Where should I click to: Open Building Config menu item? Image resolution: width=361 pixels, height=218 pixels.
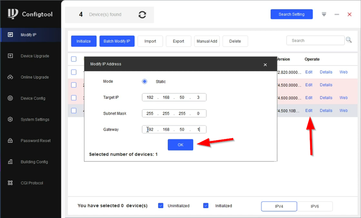click(x=34, y=162)
